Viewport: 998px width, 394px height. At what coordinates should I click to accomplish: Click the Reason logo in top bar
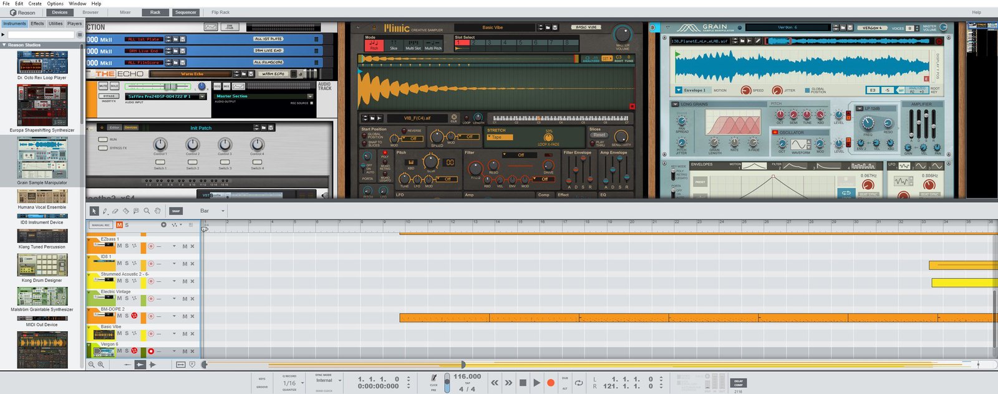(x=22, y=12)
